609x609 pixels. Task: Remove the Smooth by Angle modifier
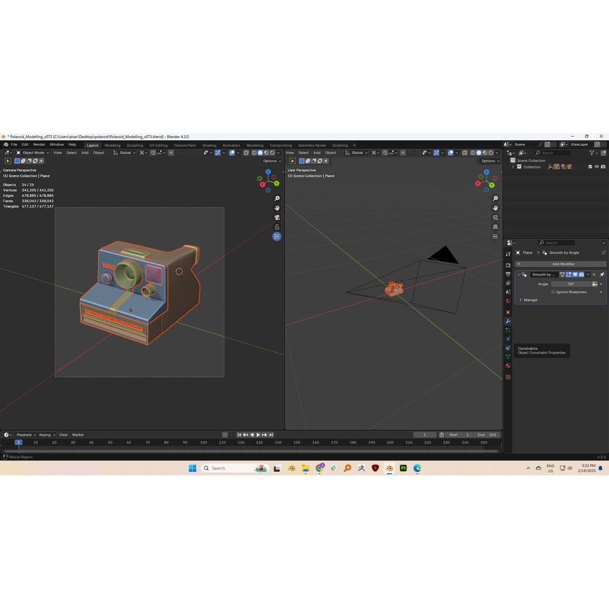594,275
